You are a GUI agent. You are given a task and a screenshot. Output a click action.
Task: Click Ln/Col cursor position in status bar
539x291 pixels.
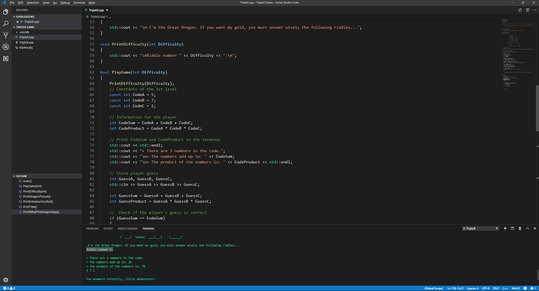pyautogui.click(x=455, y=288)
